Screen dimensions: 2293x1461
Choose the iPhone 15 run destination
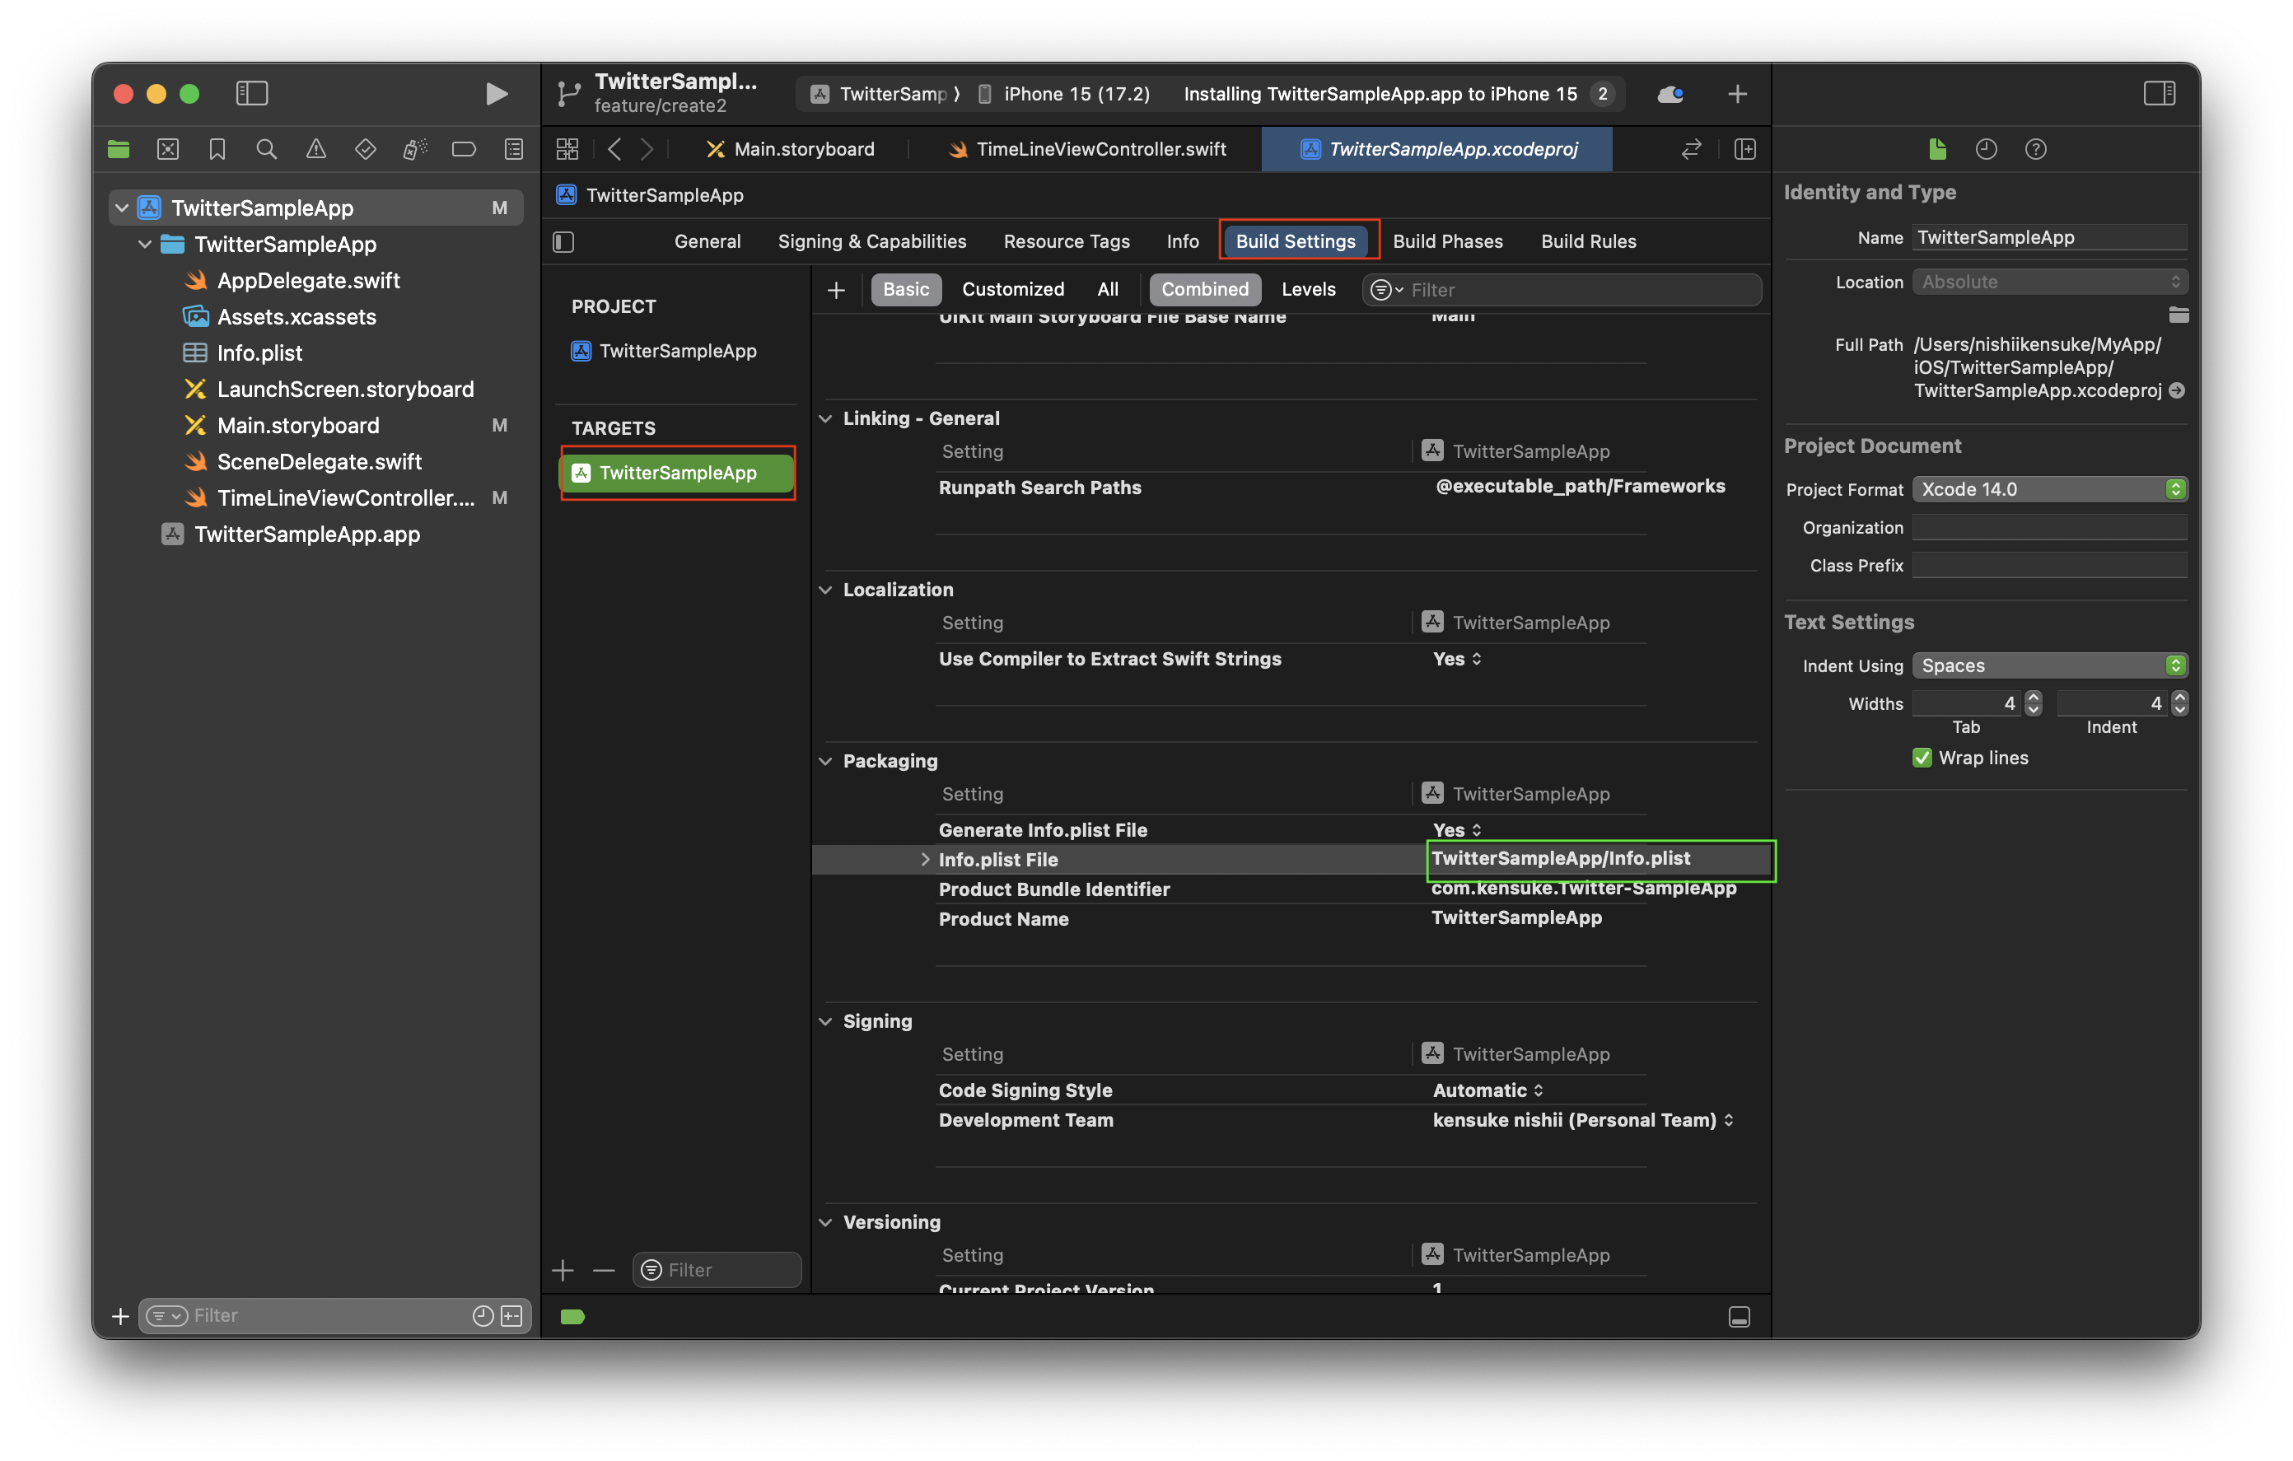(1063, 93)
